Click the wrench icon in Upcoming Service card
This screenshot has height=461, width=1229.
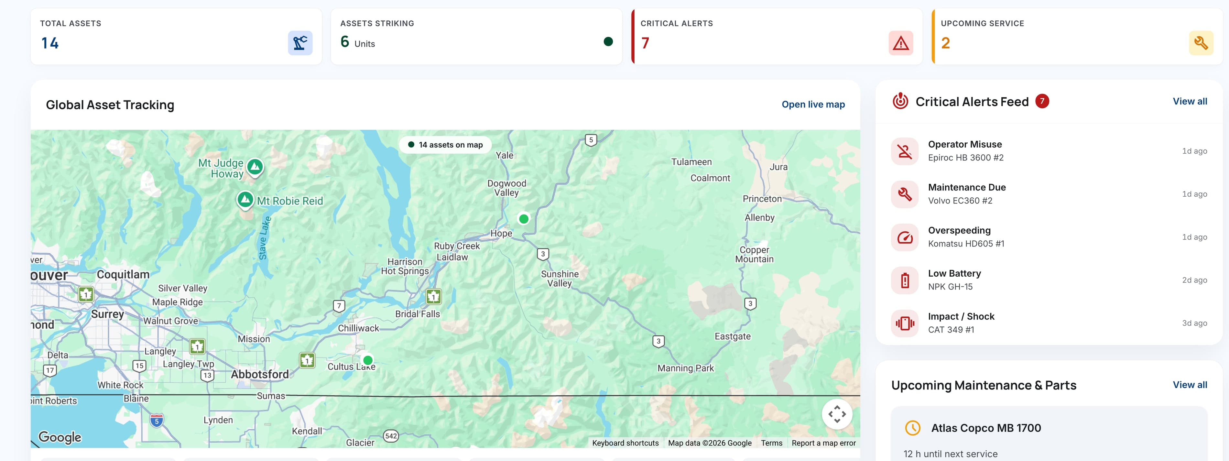1201,43
